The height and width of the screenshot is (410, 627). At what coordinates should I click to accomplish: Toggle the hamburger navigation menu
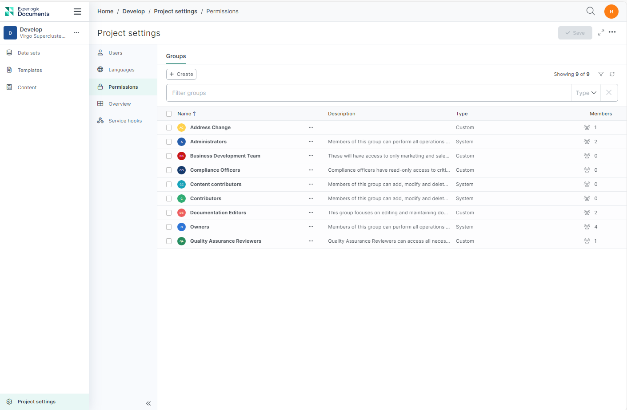(x=77, y=12)
